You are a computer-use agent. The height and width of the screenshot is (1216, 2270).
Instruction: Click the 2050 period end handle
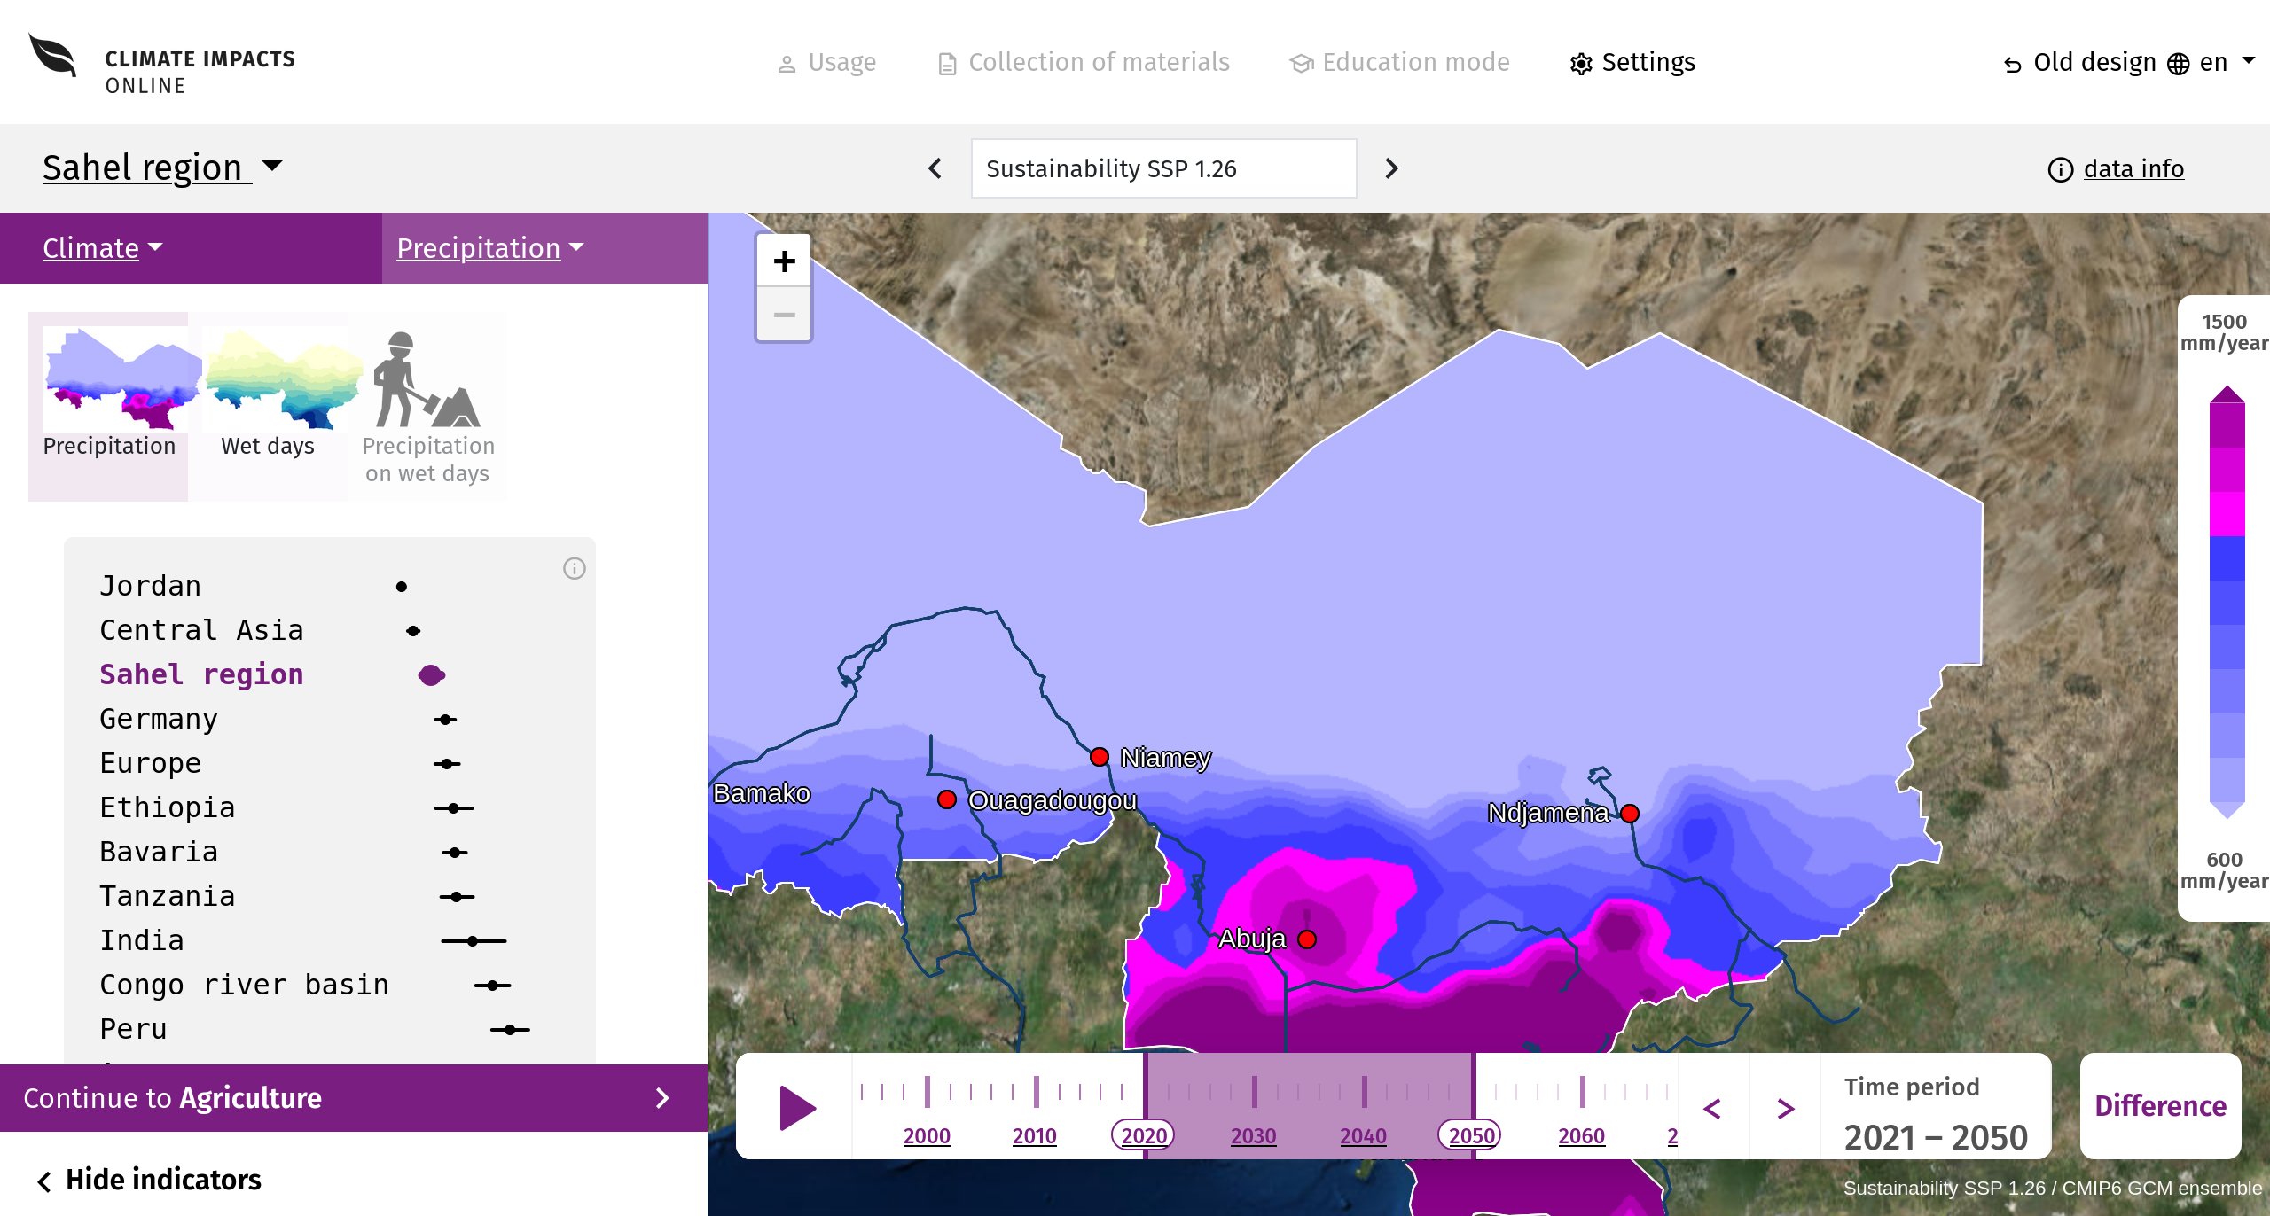(x=1471, y=1135)
